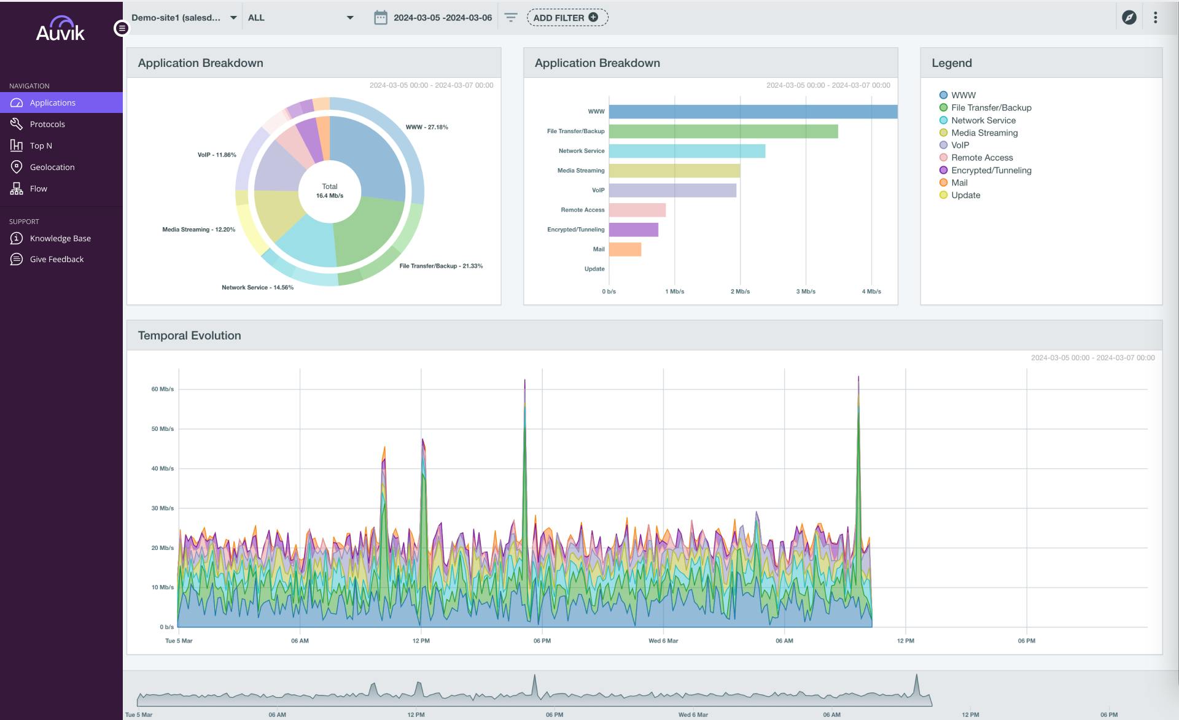Click the ADD FILTER button
The width and height of the screenshot is (1179, 720).
pyautogui.click(x=567, y=18)
